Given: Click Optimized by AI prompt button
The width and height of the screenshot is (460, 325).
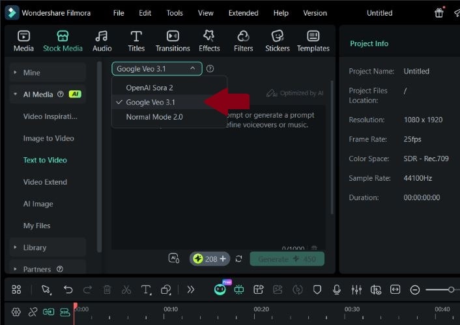Looking at the screenshot, I should (295, 93).
